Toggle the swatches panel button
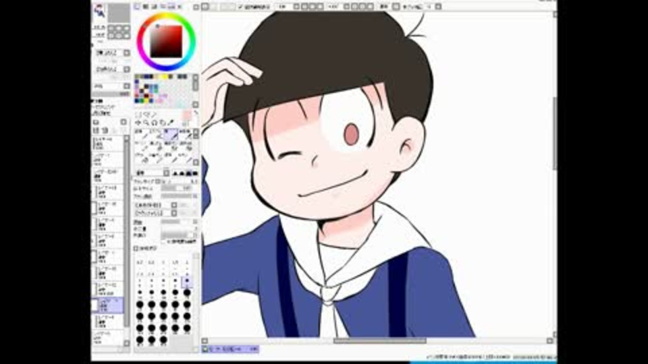Image resolution: width=648 pixels, height=364 pixels. click(x=171, y=7)
